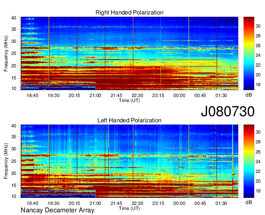The image size is (265, 215).
Task: Click the 40 MHz frequency tick of bottom plot
Action: coord(14,126)
